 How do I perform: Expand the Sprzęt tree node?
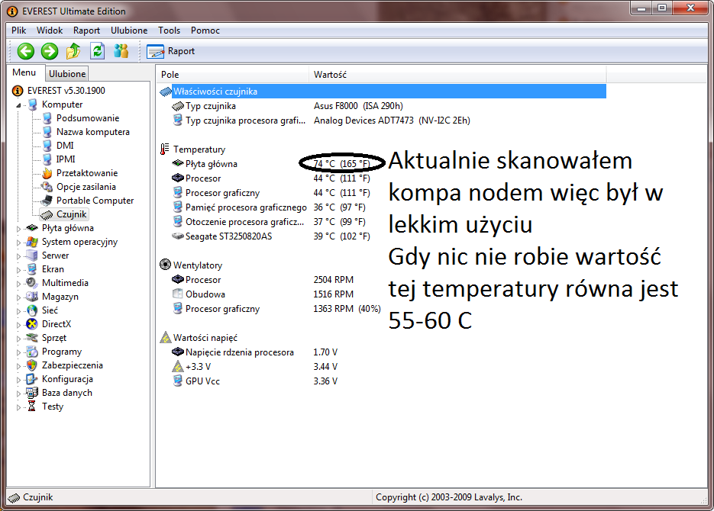18,338
